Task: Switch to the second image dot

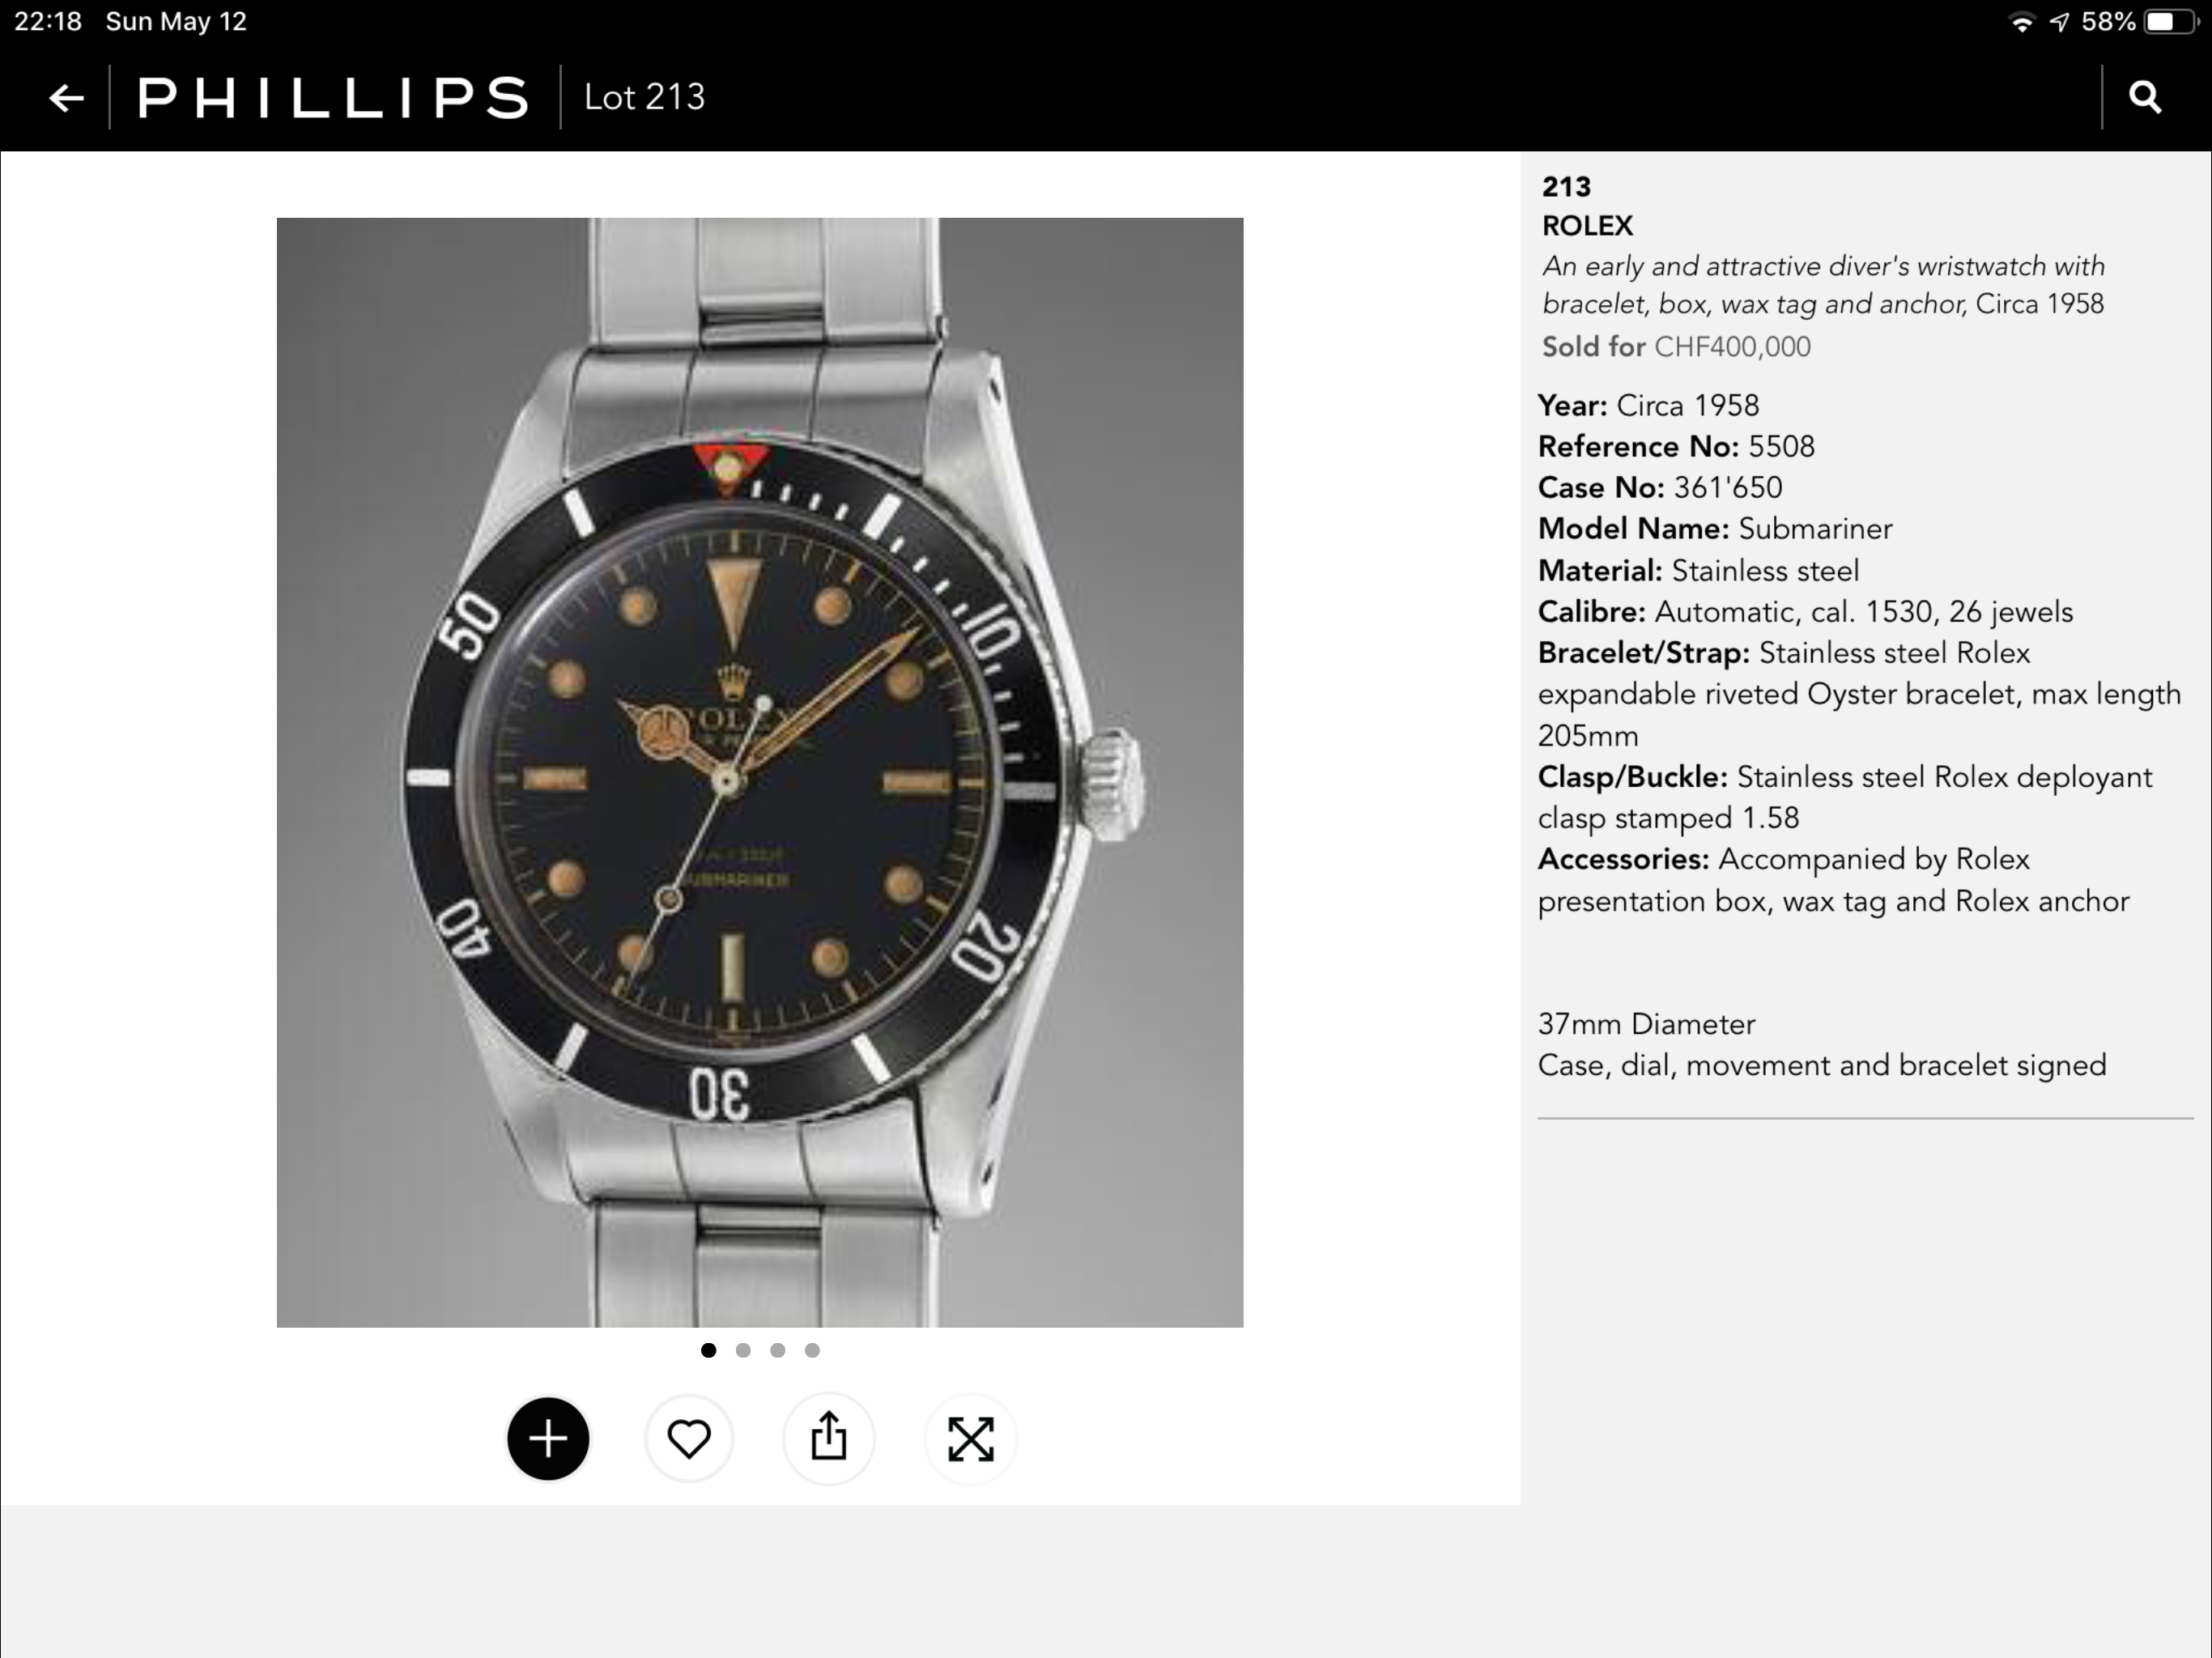Action: (x=743, y=1350)
